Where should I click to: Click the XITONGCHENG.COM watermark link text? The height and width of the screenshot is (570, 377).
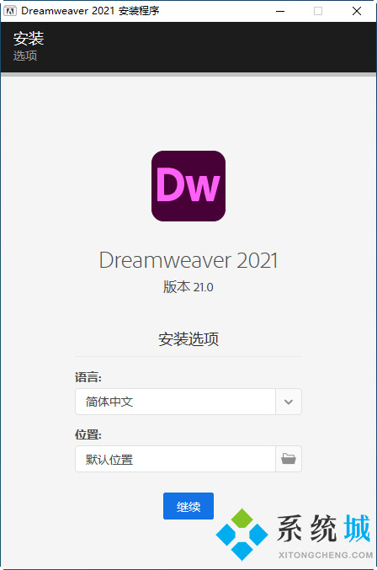[326, 555]
